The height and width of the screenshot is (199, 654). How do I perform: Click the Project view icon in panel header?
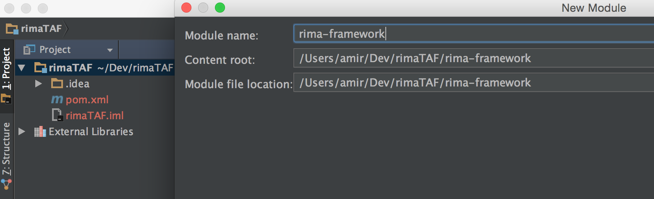click(x=29, y=50)
